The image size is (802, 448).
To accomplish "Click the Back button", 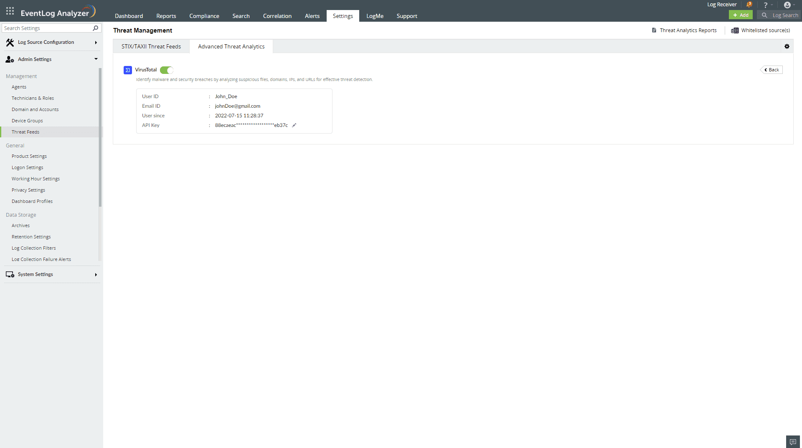I will coord(772,69).
